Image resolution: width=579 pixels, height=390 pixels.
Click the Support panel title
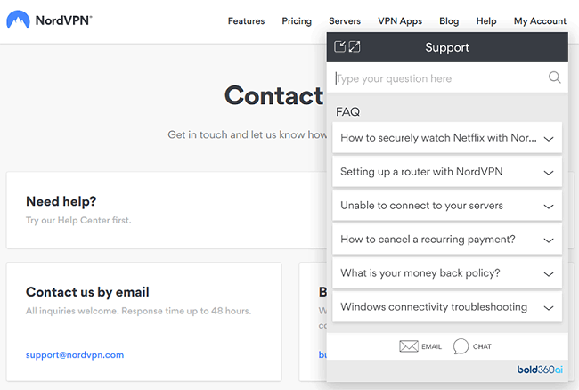coord(447,47)
